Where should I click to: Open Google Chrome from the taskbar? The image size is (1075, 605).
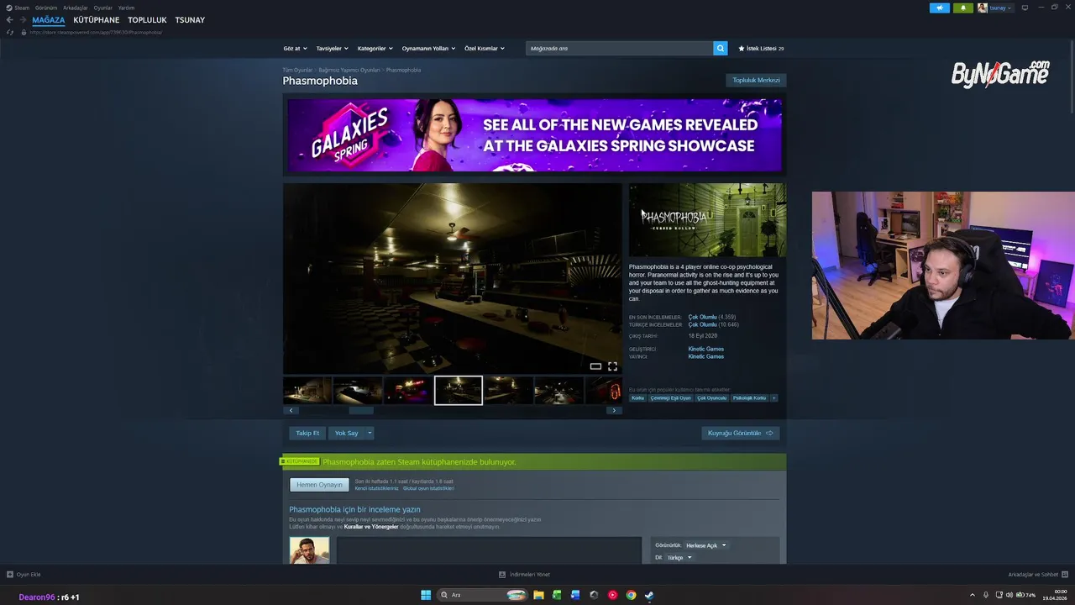click(631, 595)
